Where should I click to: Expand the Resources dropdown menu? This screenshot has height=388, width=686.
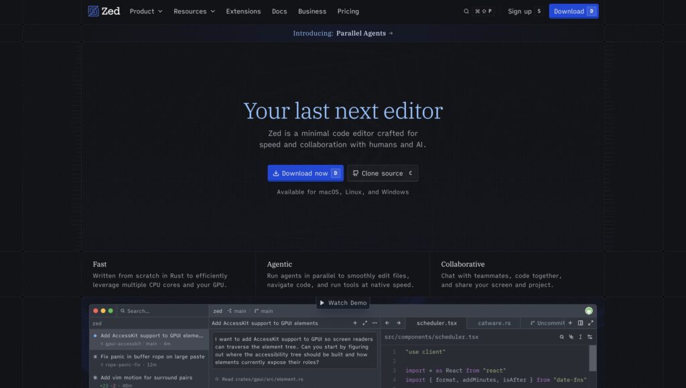click(x=194, y=11)
